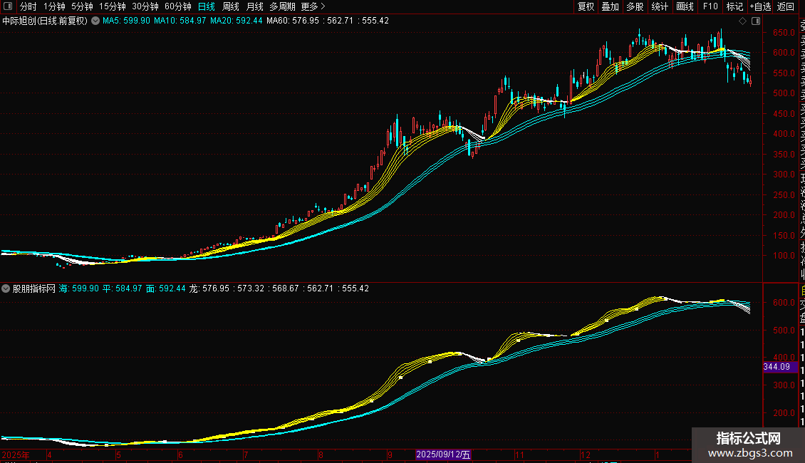Click the 复权 button
This screenshot has width=805, height=463.
(x=586, y=6)
